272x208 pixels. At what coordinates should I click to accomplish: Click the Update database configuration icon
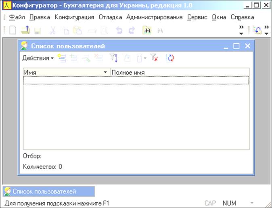[257, 30]
